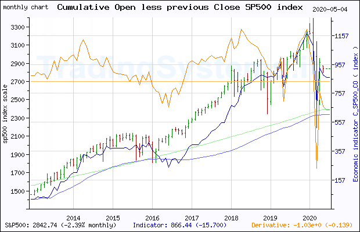The width and height of the screenshot is (360, 232).
Task: Select the 3100 tick on the left axis
Action: coord(17,45)
